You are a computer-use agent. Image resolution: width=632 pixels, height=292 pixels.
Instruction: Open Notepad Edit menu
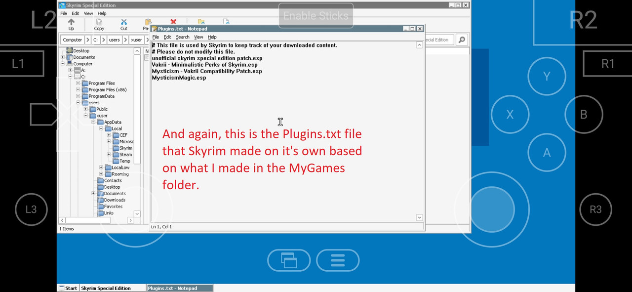[167, 37]
